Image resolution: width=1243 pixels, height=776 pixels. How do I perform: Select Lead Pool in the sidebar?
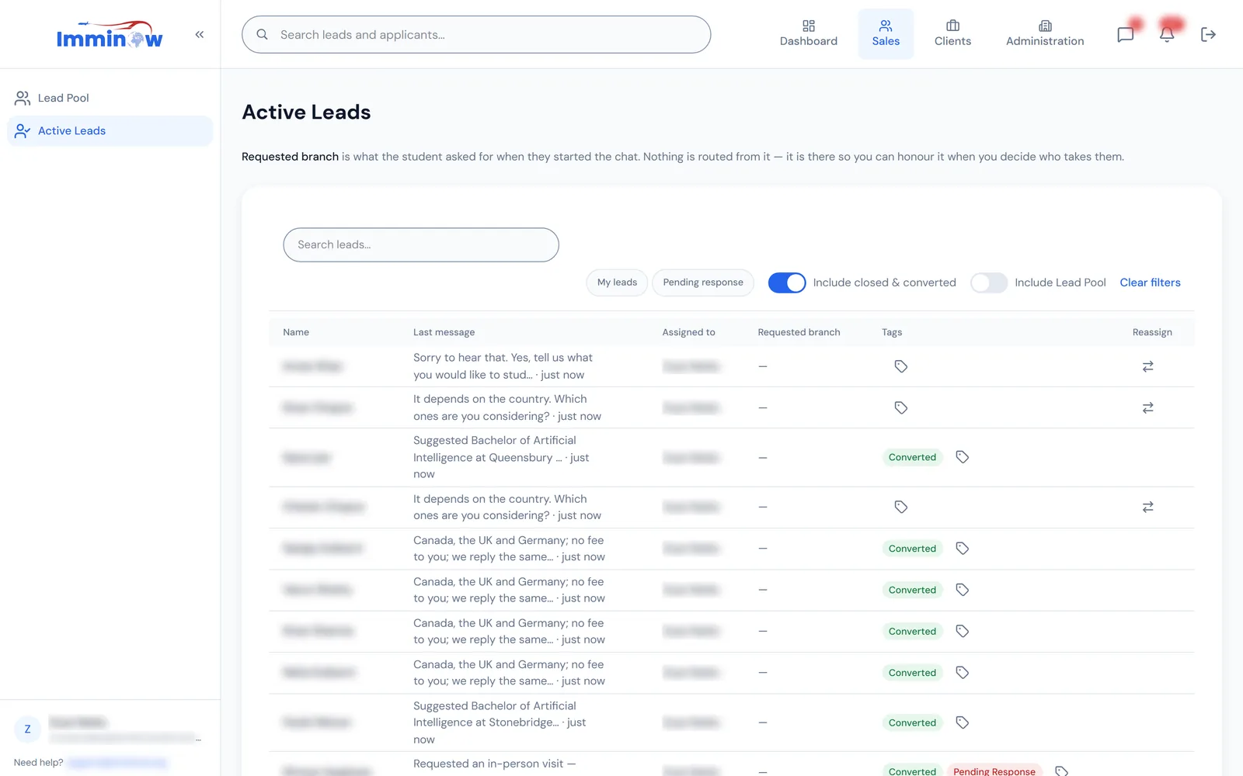pyautogui.click(x=110, y=98)
